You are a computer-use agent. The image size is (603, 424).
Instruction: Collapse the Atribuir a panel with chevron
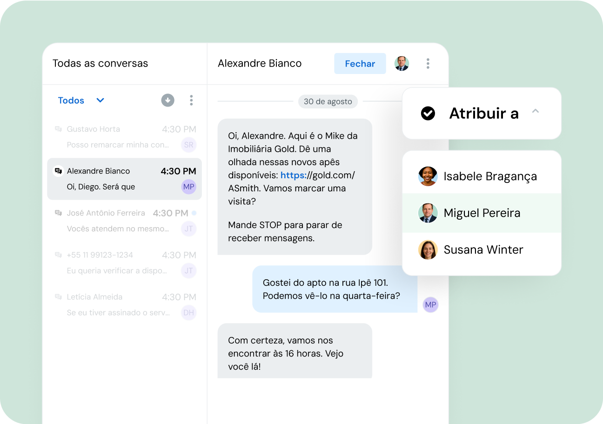click(x=536, y=111)
